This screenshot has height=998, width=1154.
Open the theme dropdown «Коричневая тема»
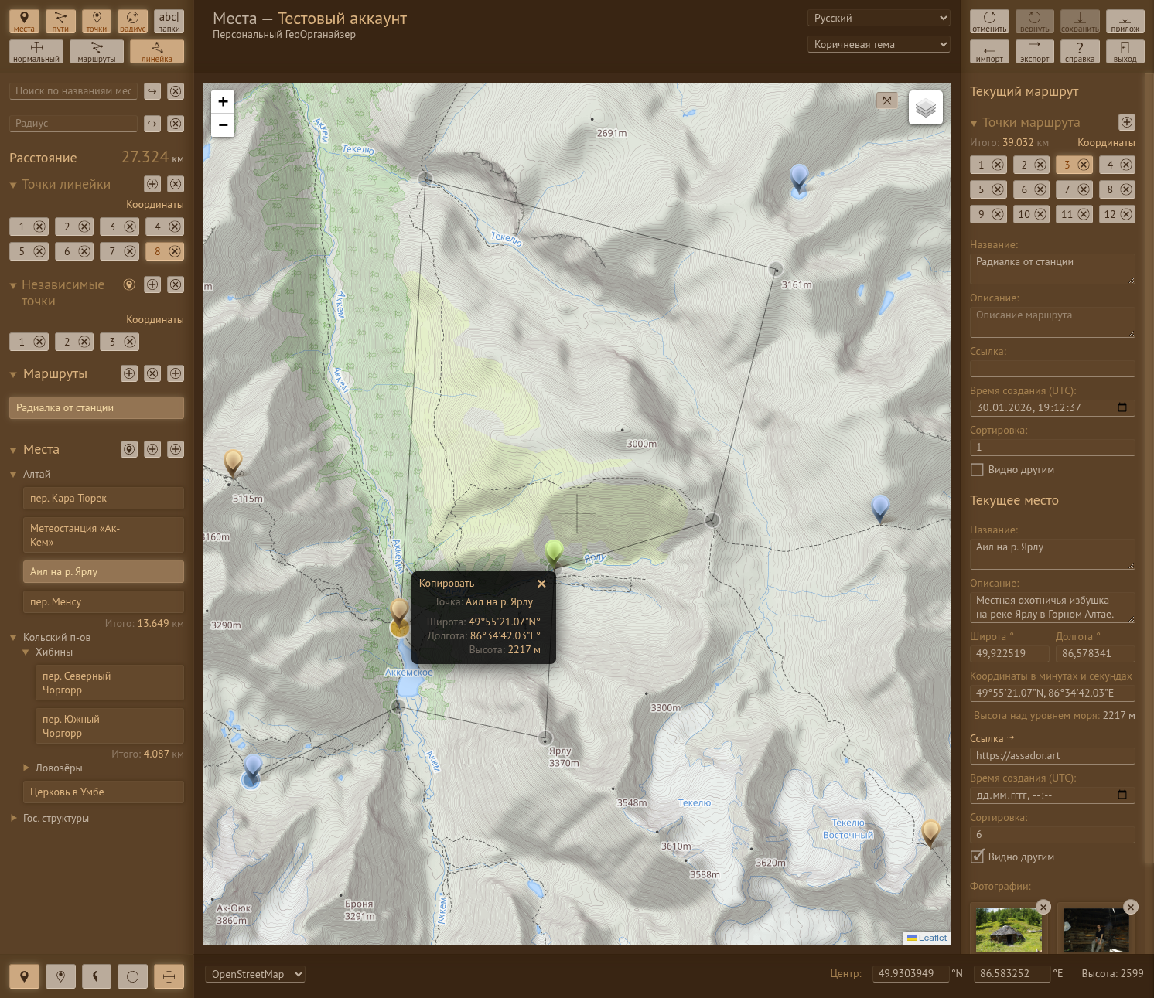(x=879, y=44)
